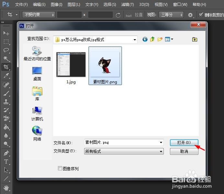The height and width of the screenshot is (194, 224).
Task: Select the 1.jpg file thumbnail
Action: tap(71, 65)
